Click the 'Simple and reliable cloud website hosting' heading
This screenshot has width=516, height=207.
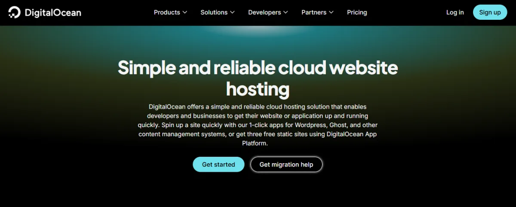(x=258, y=79)
